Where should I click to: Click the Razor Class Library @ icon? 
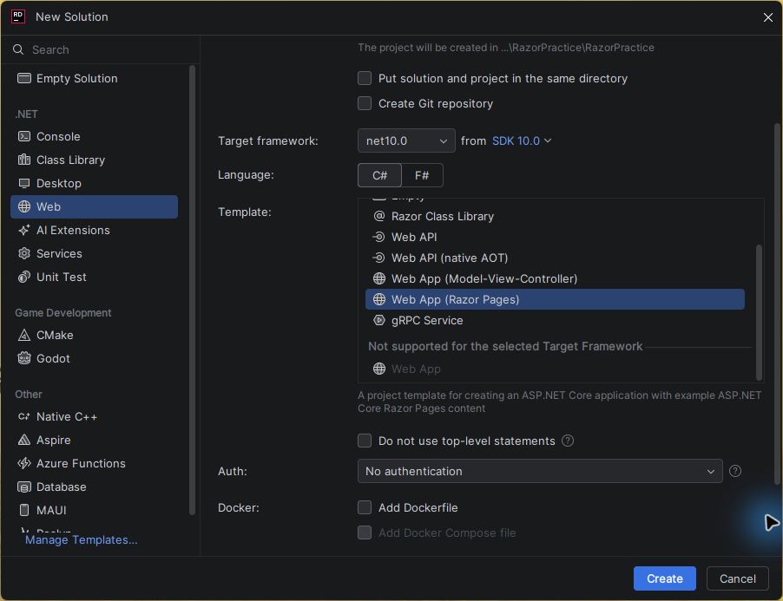click(379, 216)
